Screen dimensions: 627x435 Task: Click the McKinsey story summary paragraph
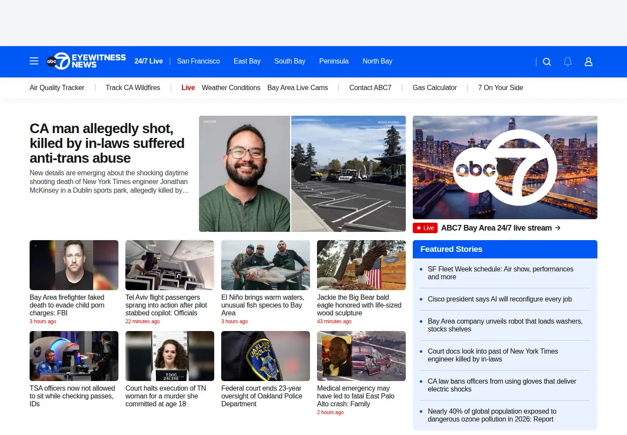pos(109,182)
